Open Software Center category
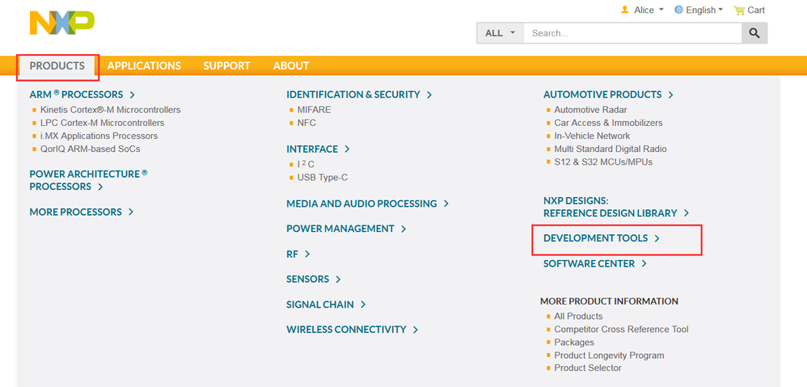The image size is (807, 387). point(589,263)
